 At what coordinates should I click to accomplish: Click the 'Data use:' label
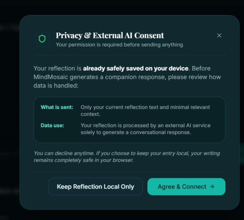52,125
